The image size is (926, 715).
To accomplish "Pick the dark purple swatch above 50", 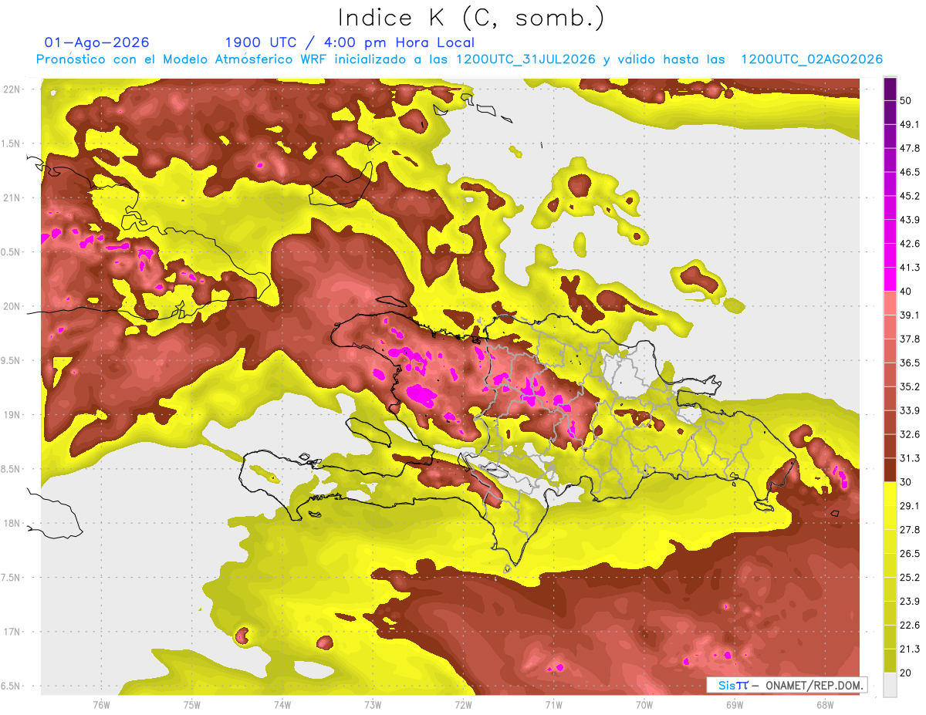I will click(891, 89).
